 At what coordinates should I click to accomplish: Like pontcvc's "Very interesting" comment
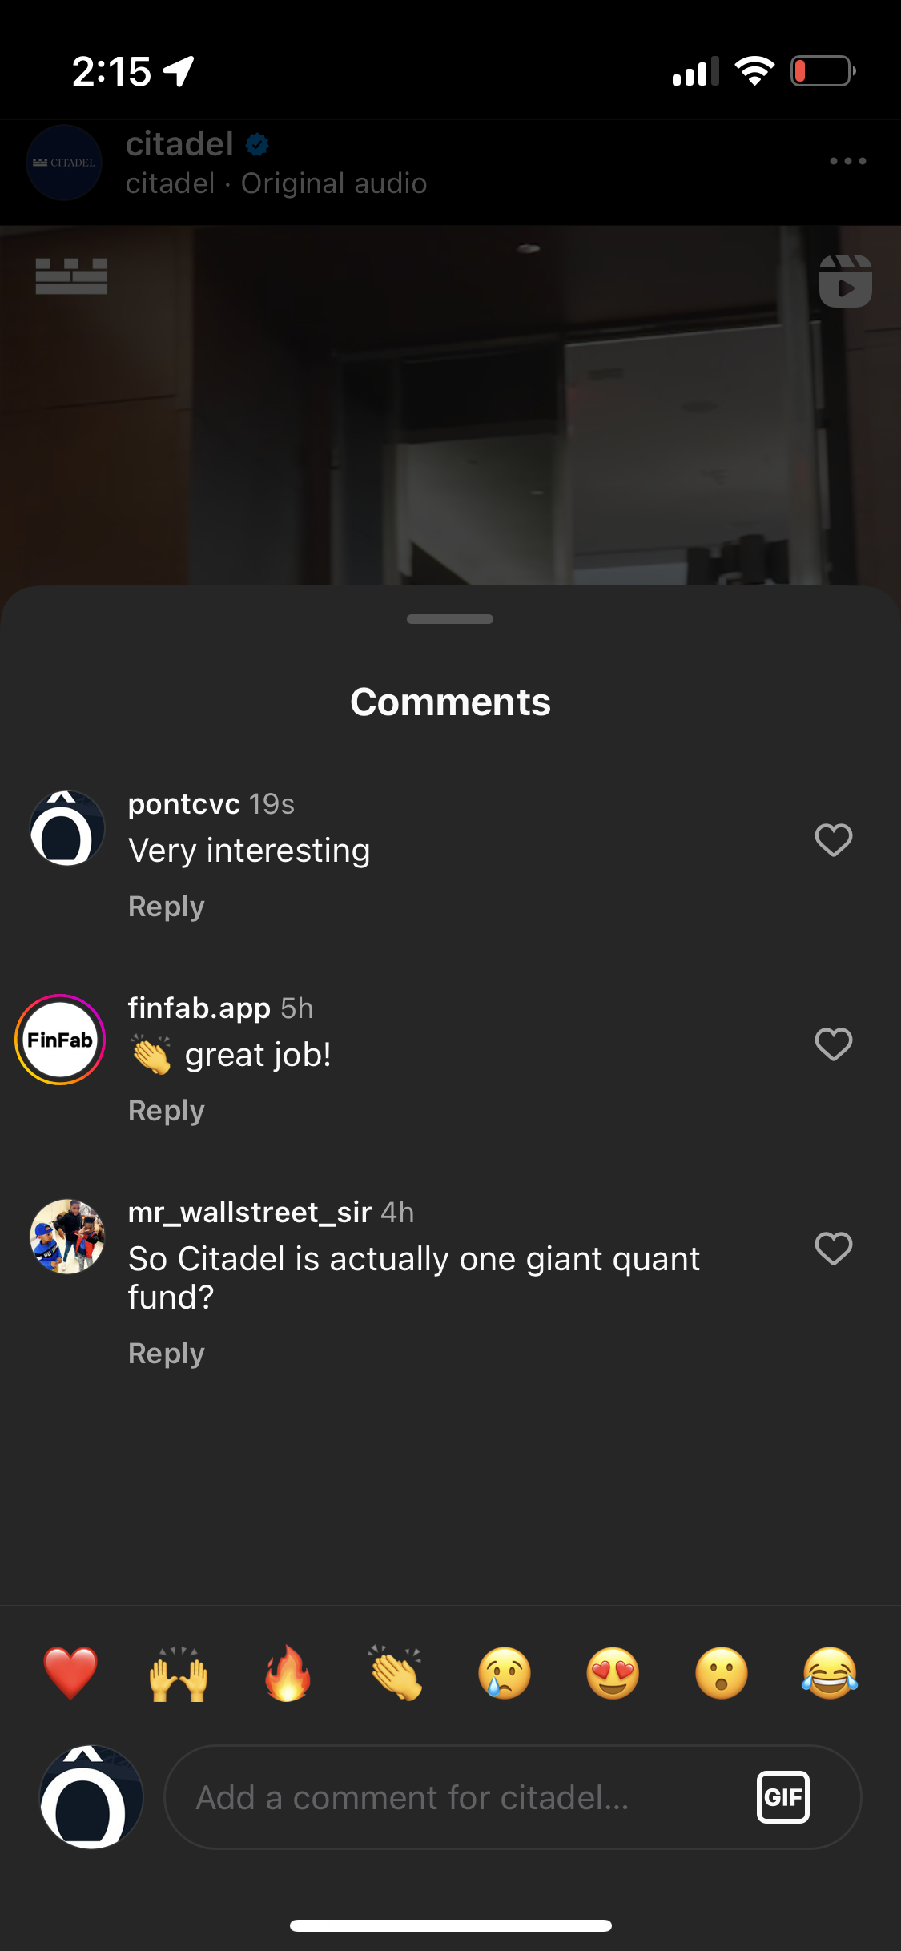[x=834, y=840]
